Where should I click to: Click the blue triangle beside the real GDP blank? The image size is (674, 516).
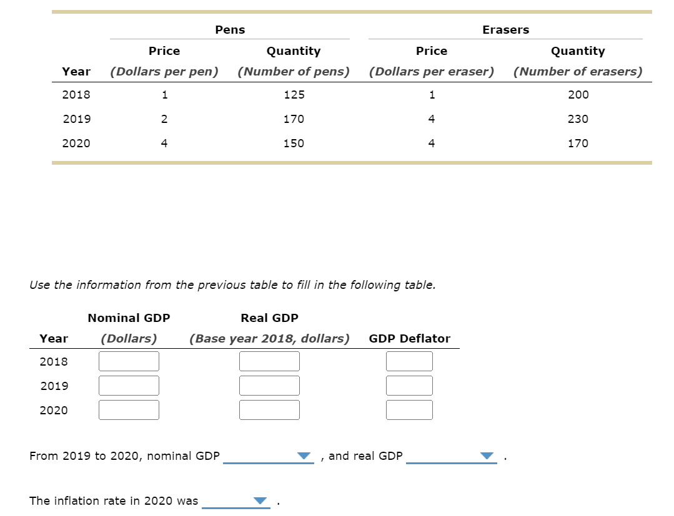pos(487,456)
